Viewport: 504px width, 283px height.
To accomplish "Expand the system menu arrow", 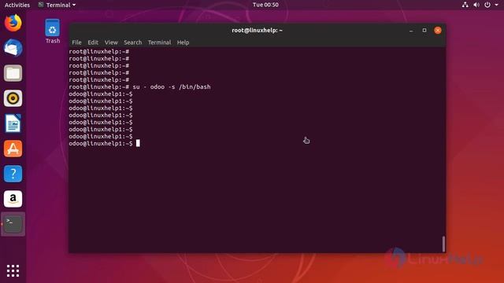I will tap(496, 5).
